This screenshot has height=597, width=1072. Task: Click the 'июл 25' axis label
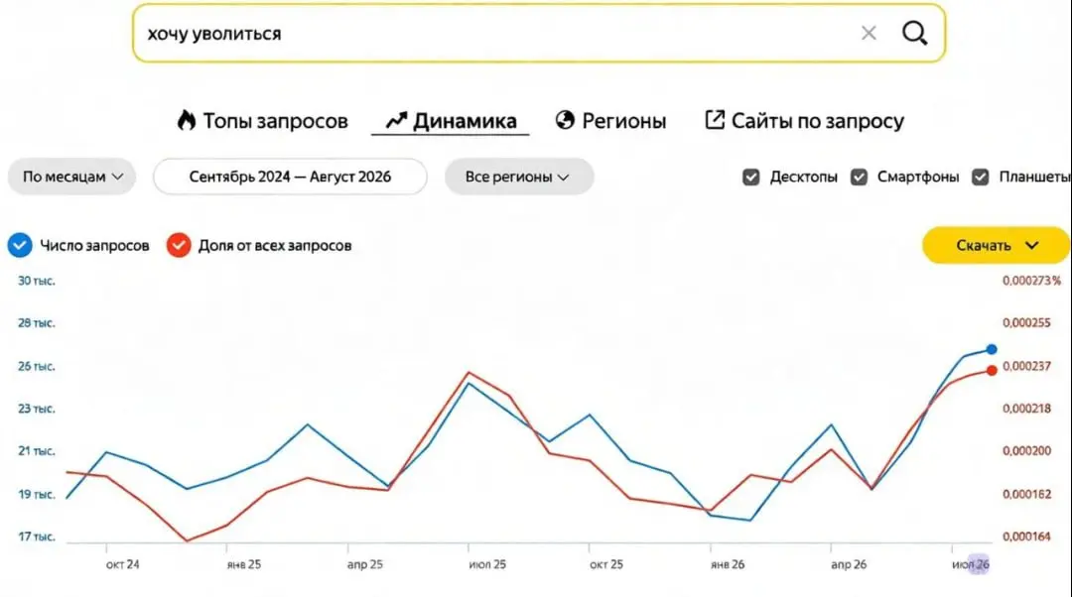487,564
